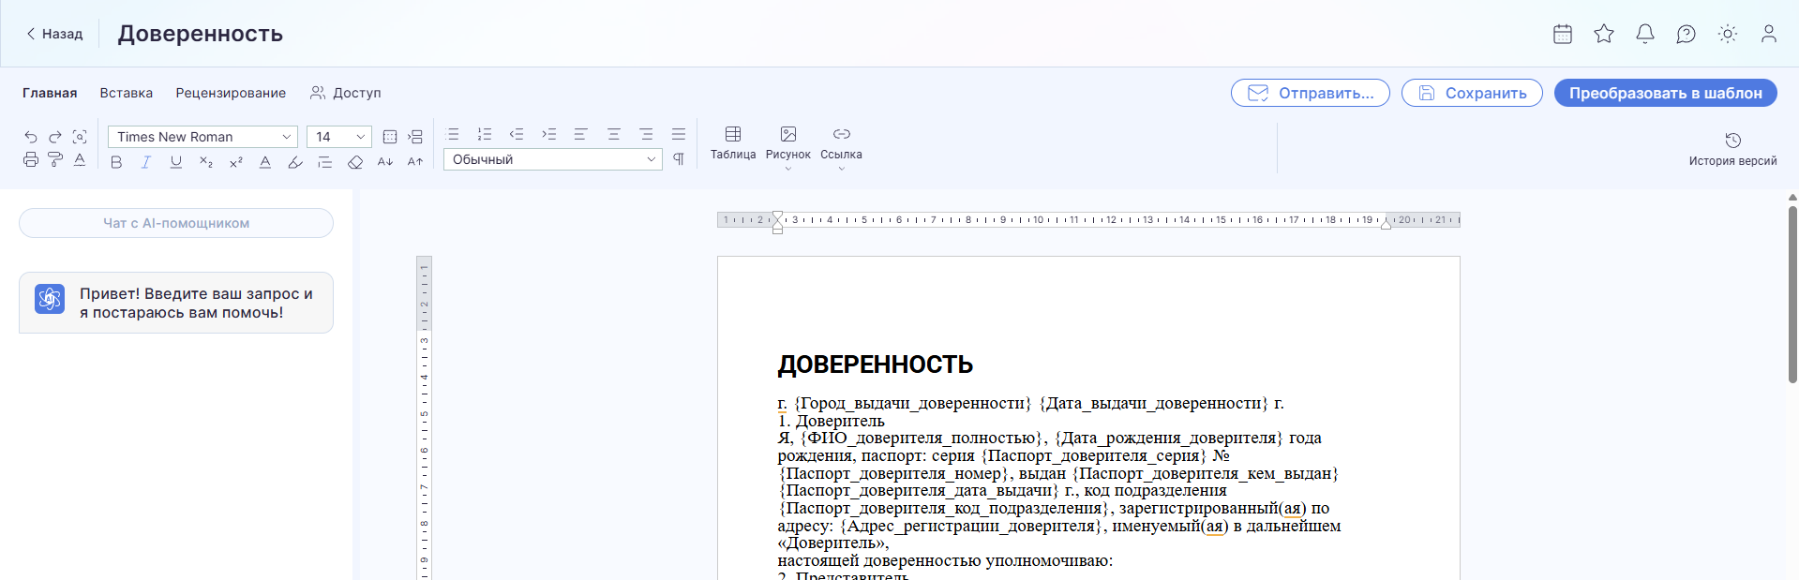The width and height of the screenshot is (1799, 580).
Task: Click Преобразовать в шаблон button
Action: [x=1665, y=93]
